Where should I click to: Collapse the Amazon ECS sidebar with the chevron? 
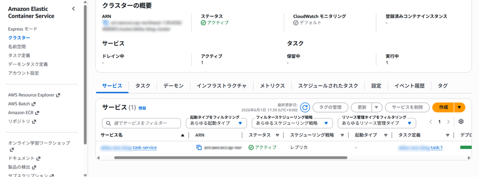73,9
